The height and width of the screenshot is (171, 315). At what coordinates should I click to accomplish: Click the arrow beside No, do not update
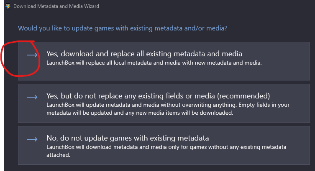click(32, 139)
